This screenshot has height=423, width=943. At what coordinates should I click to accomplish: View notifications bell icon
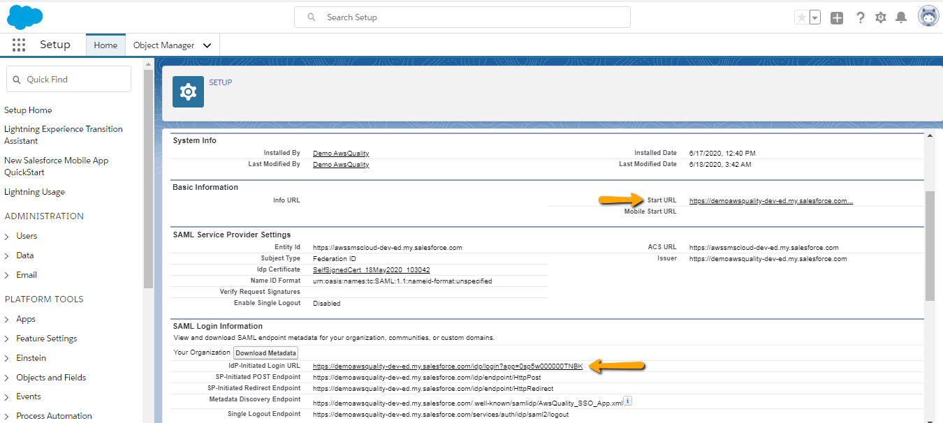[902, 17]
